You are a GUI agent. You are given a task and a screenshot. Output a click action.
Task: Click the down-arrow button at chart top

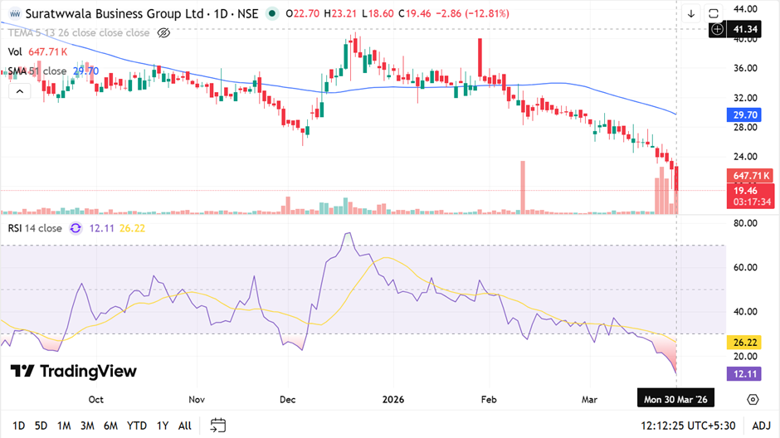click(x=691, y=14)
